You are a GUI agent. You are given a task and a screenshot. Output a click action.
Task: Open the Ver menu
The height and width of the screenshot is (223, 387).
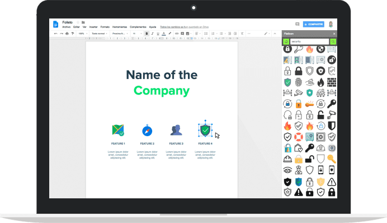(84, 27)
